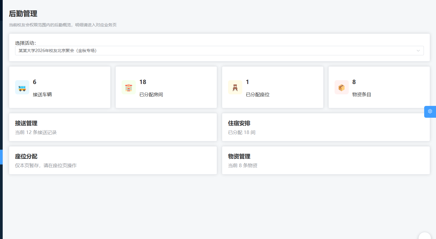Click the chair seat icon
Screen dimensions: 436x239
point(235,88)
